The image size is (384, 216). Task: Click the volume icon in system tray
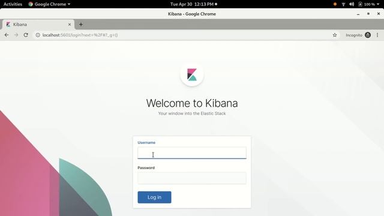click(352, 4)
